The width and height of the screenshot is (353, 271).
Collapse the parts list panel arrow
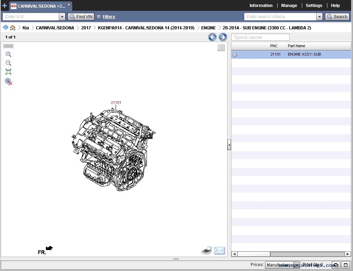229,145
